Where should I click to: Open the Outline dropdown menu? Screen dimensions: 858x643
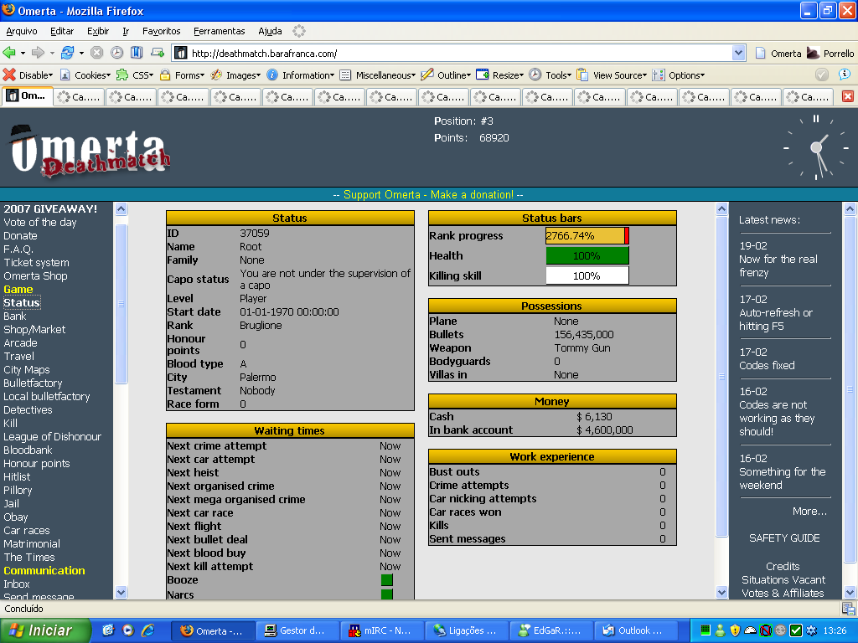click(x=446, y=75)
